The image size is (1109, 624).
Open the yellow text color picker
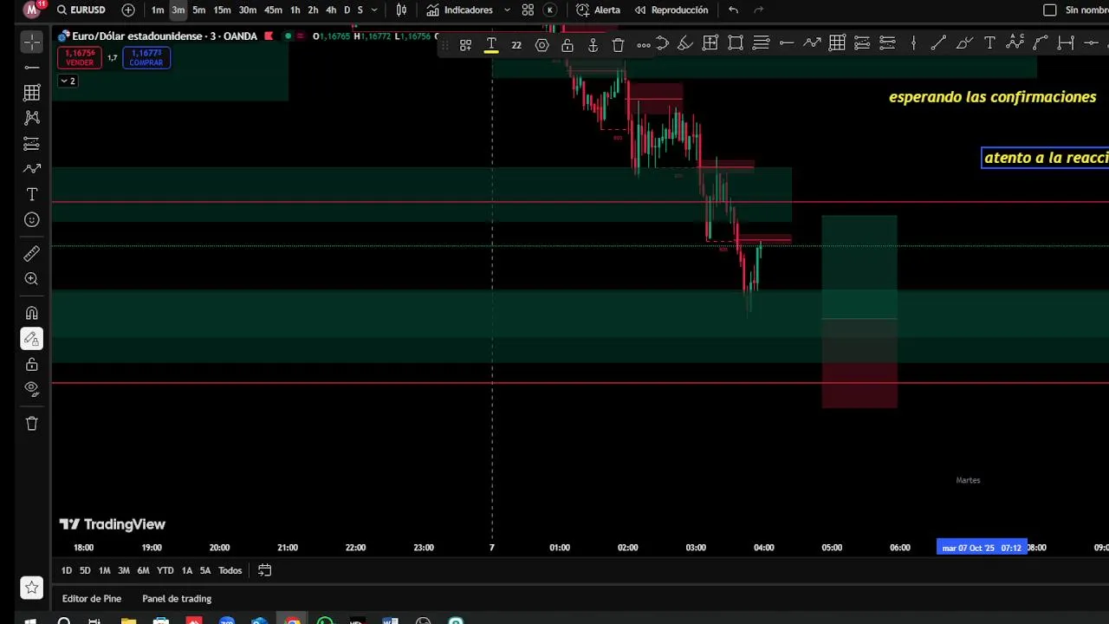click(x=490, y=45)
